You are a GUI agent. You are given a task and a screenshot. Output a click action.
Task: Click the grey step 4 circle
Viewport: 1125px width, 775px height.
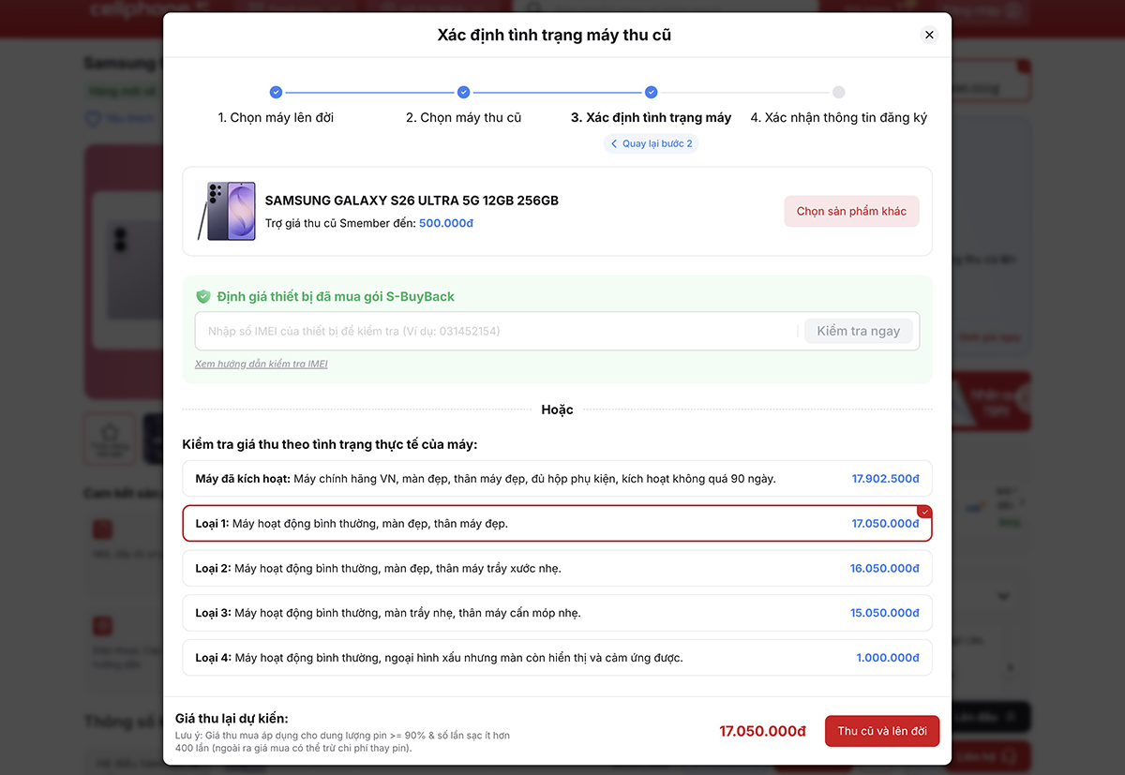838,92
